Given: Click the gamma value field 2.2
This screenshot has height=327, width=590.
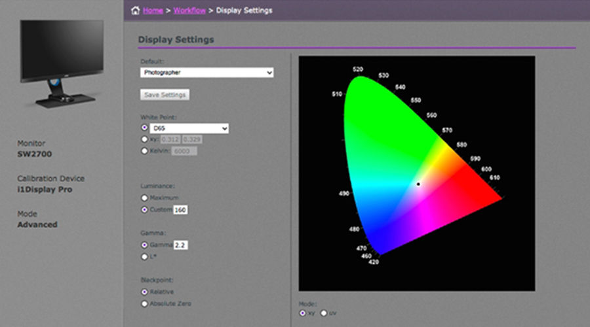Looking at the screenshot, I should 180,245.
